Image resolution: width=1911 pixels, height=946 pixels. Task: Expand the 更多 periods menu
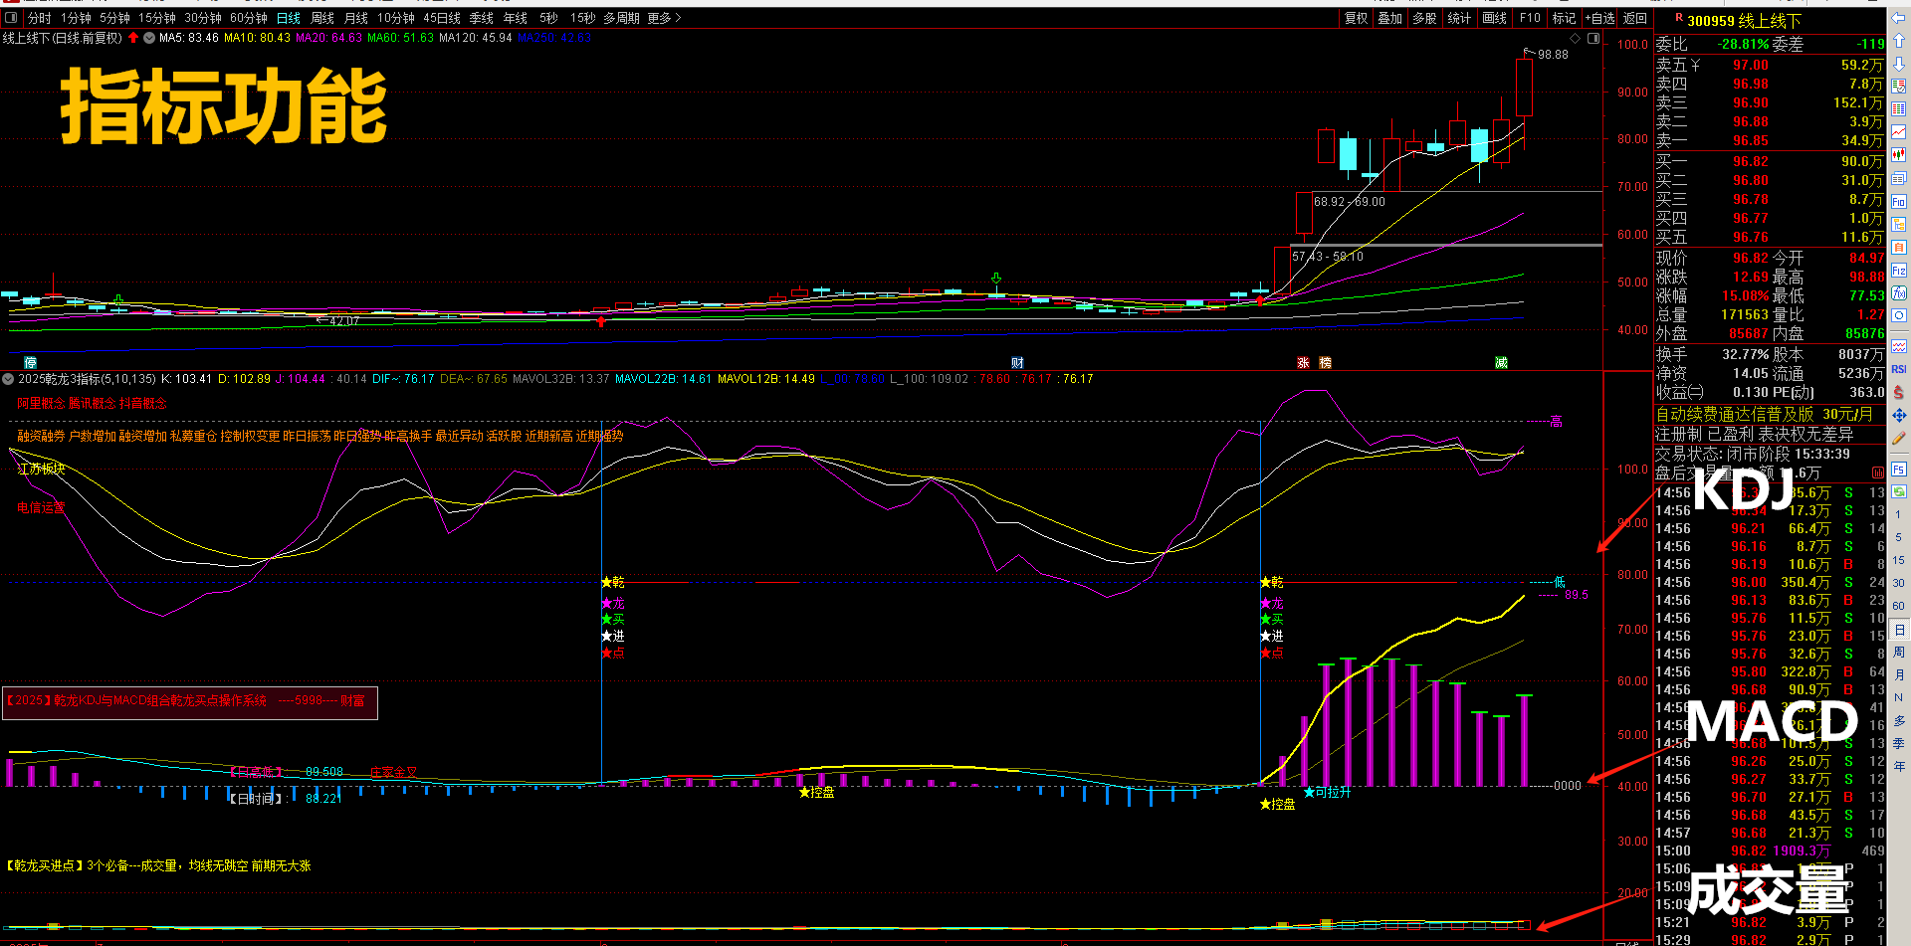pyautogui.click(x=664, y=18)
